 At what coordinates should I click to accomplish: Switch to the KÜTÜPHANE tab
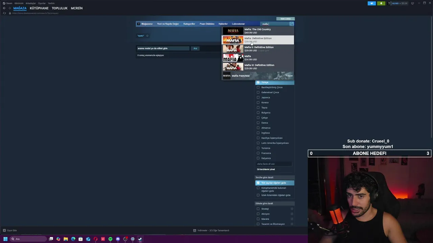39,8
